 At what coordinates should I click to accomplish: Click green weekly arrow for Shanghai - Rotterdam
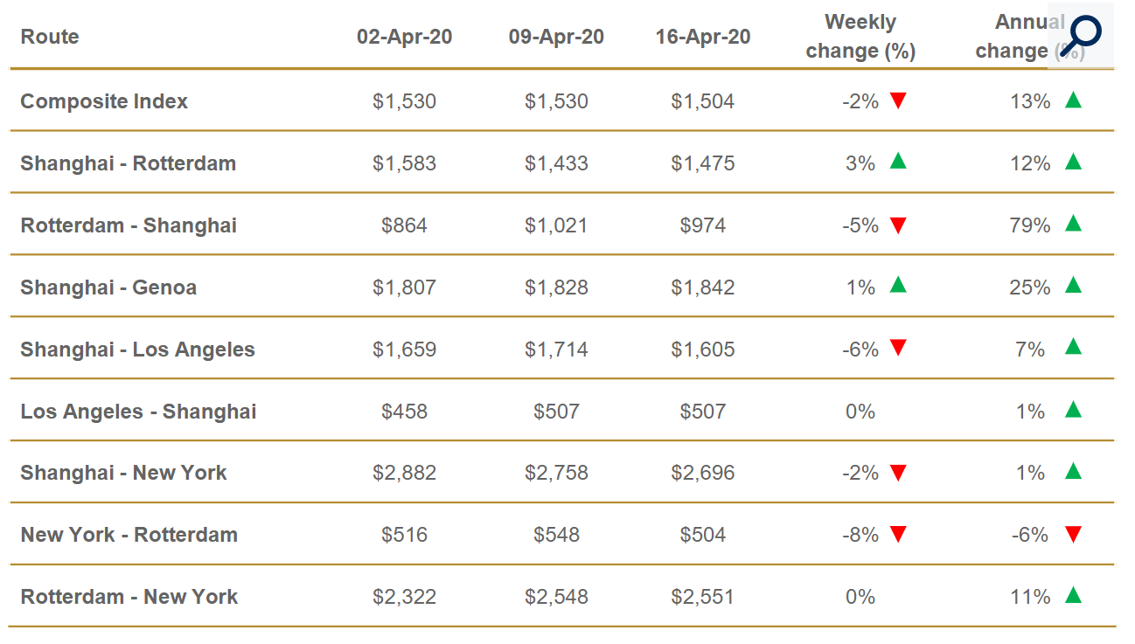point(898,161)
